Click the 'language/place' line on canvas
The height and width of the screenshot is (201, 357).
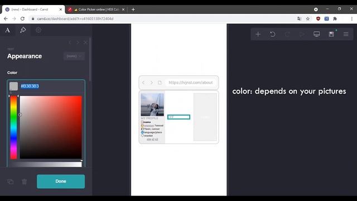(151, 132)
